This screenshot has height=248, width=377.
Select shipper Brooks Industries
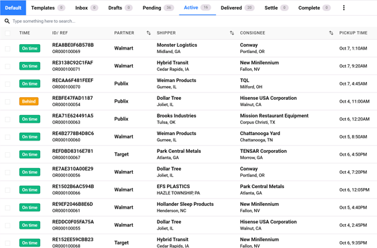tap(177, 116)
